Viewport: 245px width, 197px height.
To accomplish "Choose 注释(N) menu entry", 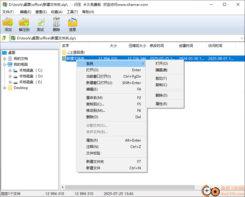I will (x=111, y=147).
